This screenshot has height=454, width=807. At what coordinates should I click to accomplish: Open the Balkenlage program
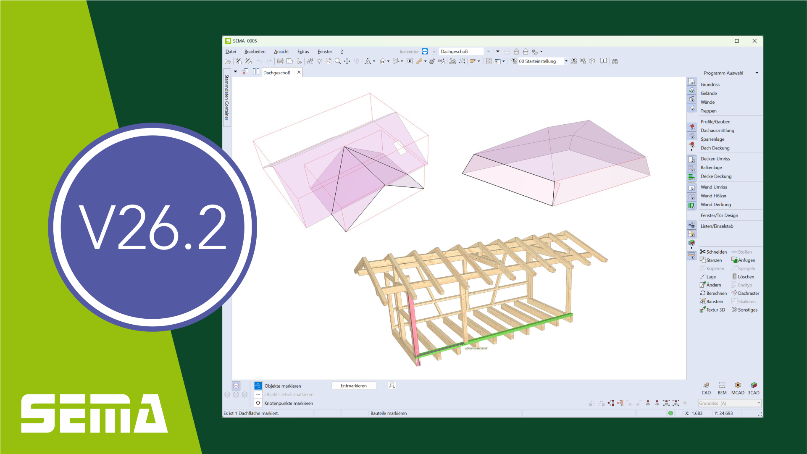tap(711, 168)
